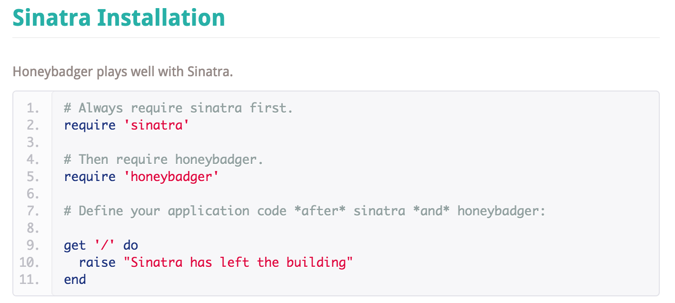Viewport: 675px width, 303px height.
Task: Click the 'Honeybadger plays well with Sinatra' paragraph
Action: (x=123, y=72)
